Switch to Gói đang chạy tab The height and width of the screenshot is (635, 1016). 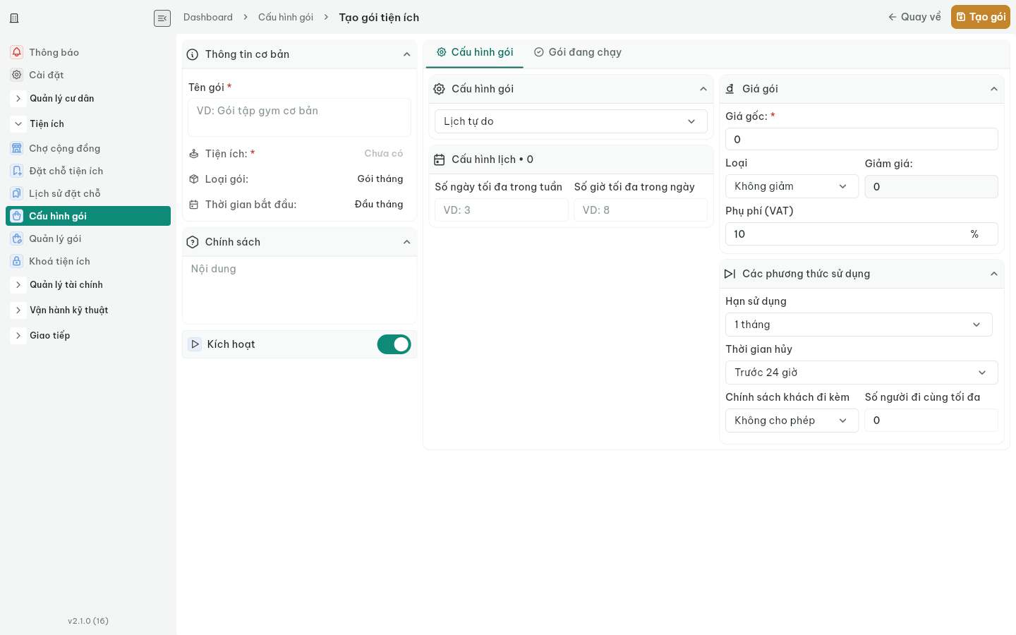[578, 52]
